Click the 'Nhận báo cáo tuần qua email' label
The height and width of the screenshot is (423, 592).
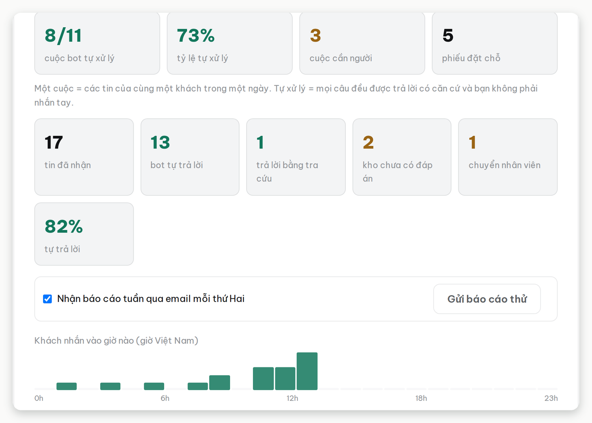(x=151, y=299)
